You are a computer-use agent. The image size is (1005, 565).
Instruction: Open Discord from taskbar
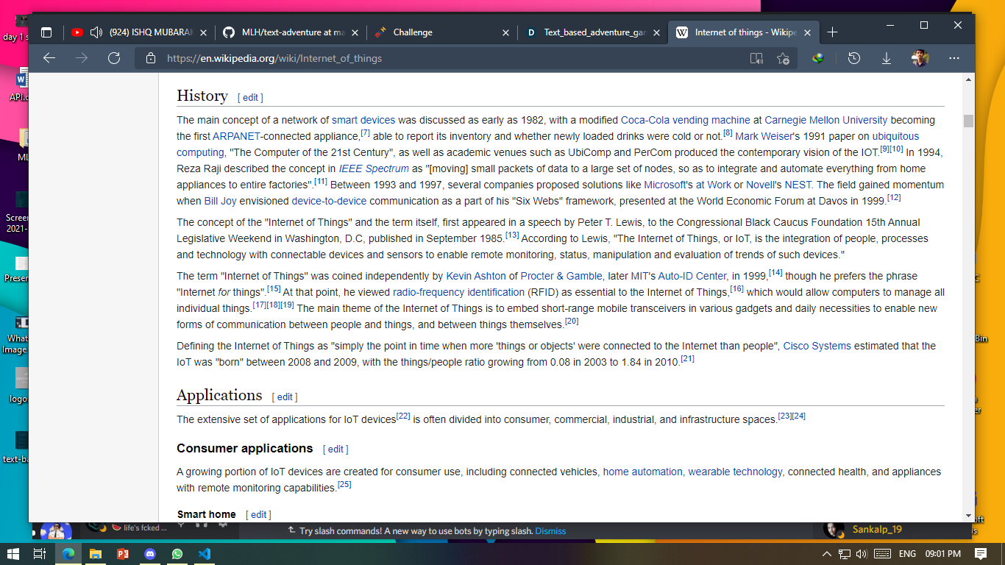150,553
